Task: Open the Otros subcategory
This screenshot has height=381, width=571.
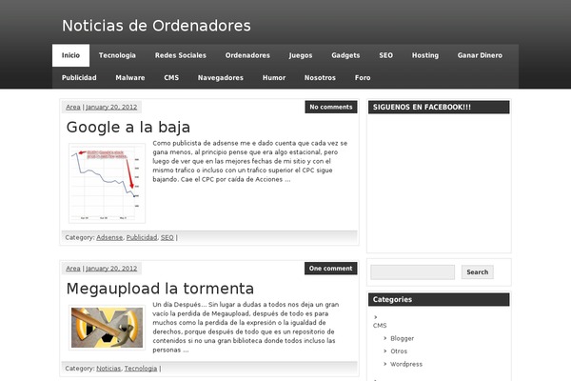Action: (399, 351)
